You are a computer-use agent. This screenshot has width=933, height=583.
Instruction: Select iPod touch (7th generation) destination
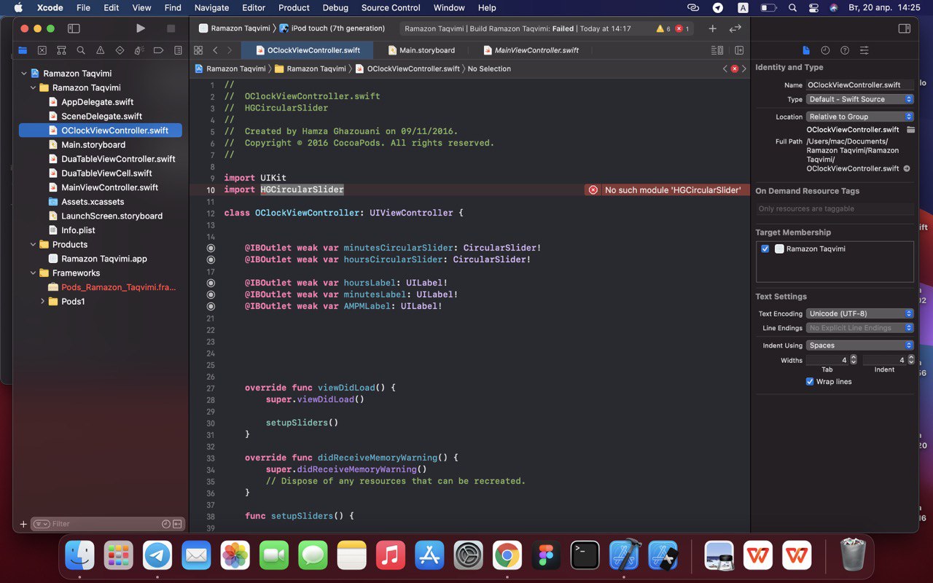tap(333, 28)
